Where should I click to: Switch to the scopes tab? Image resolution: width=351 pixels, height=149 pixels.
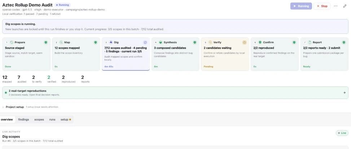click(39, 119)
